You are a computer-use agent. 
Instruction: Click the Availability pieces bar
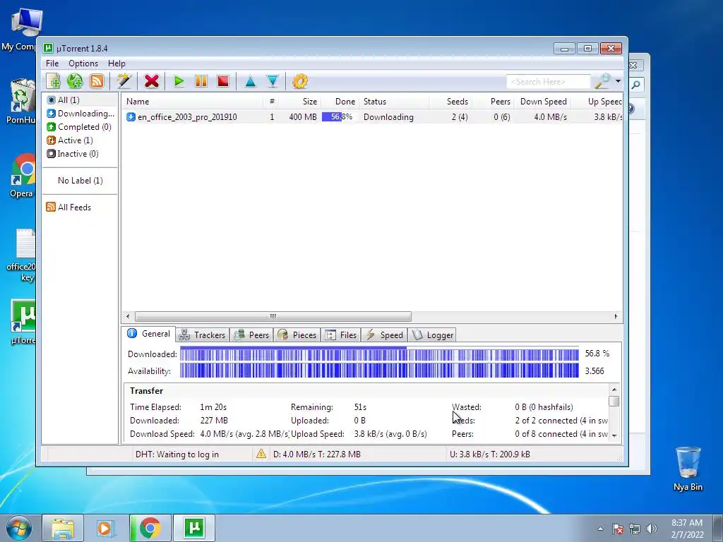[x=379, y=371]
